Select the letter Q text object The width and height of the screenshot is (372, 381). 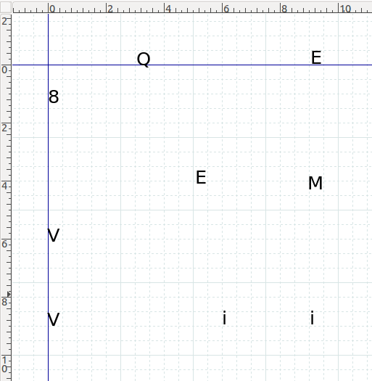(x=144, y=59)
